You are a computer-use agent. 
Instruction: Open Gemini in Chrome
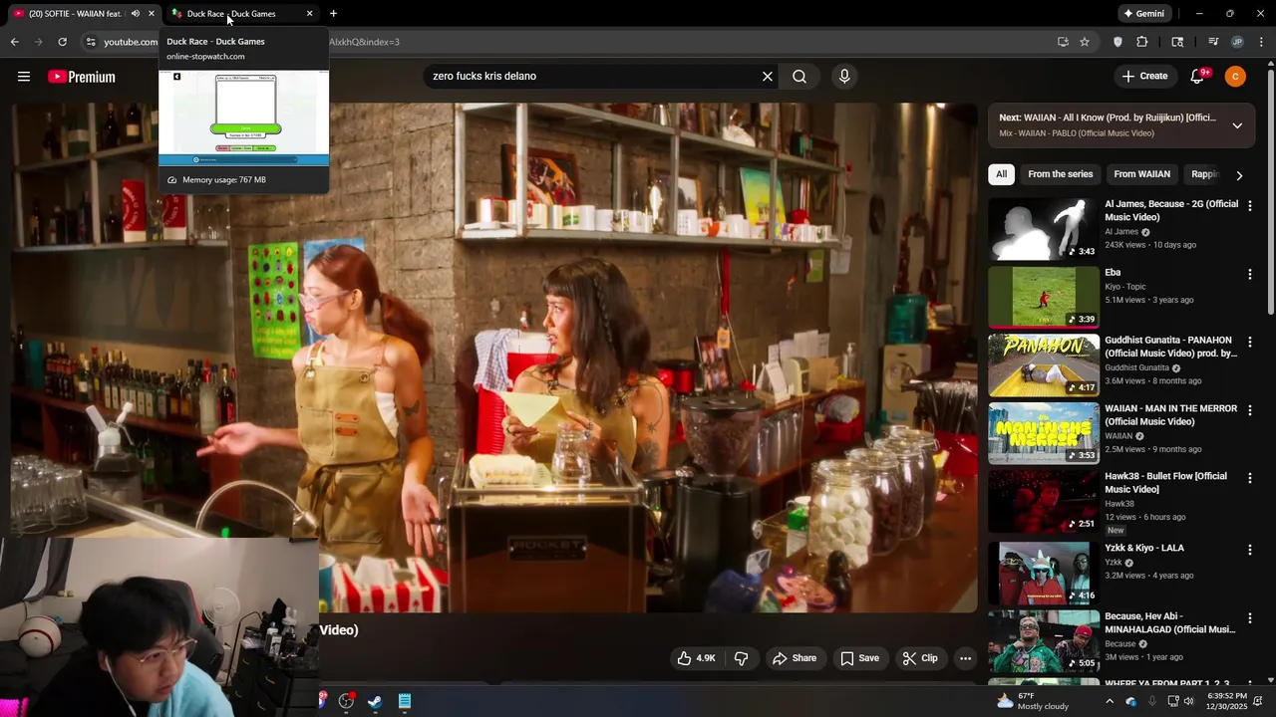[1143, 14]
